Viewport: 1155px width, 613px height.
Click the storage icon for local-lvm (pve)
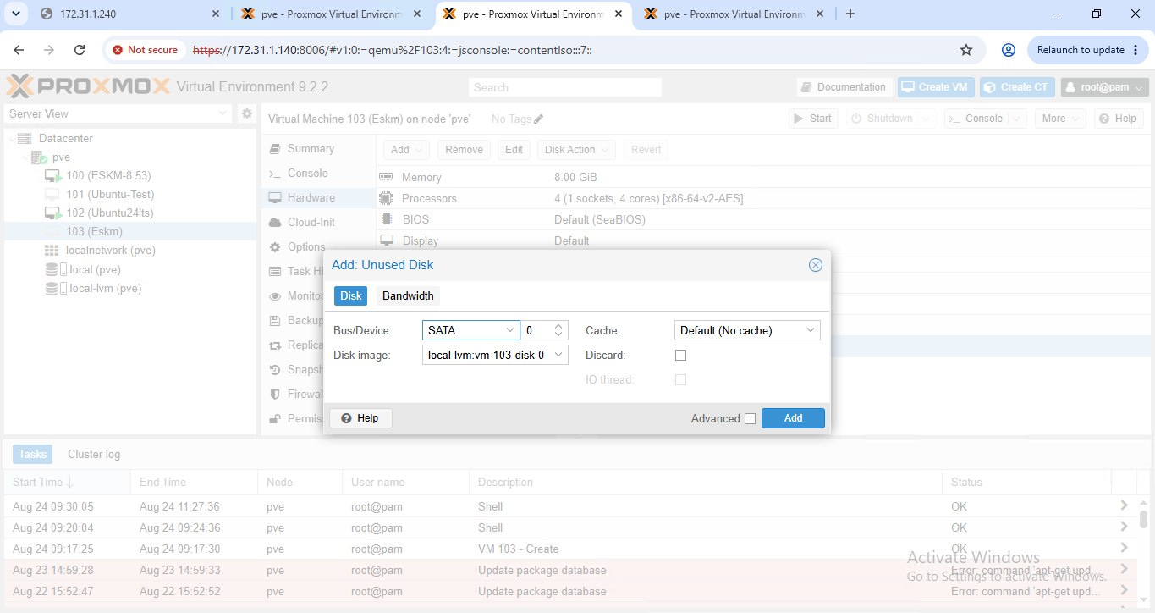click(x=54, y=289)
